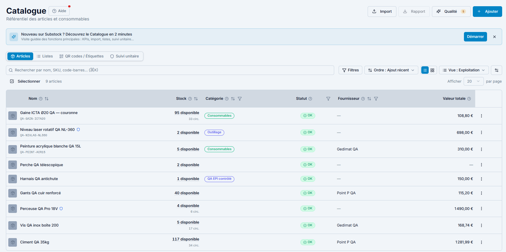Sort by Fournisseur using its sort arrows
Viewport: 506px width, 252px height.
pos(369,99)
